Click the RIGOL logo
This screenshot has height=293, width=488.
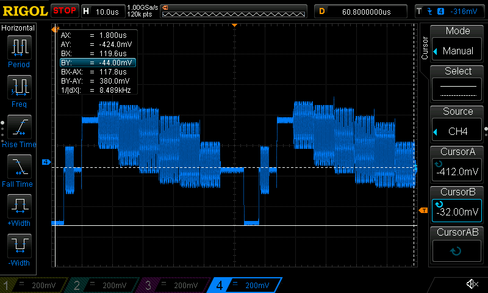(x=25, y=11)
